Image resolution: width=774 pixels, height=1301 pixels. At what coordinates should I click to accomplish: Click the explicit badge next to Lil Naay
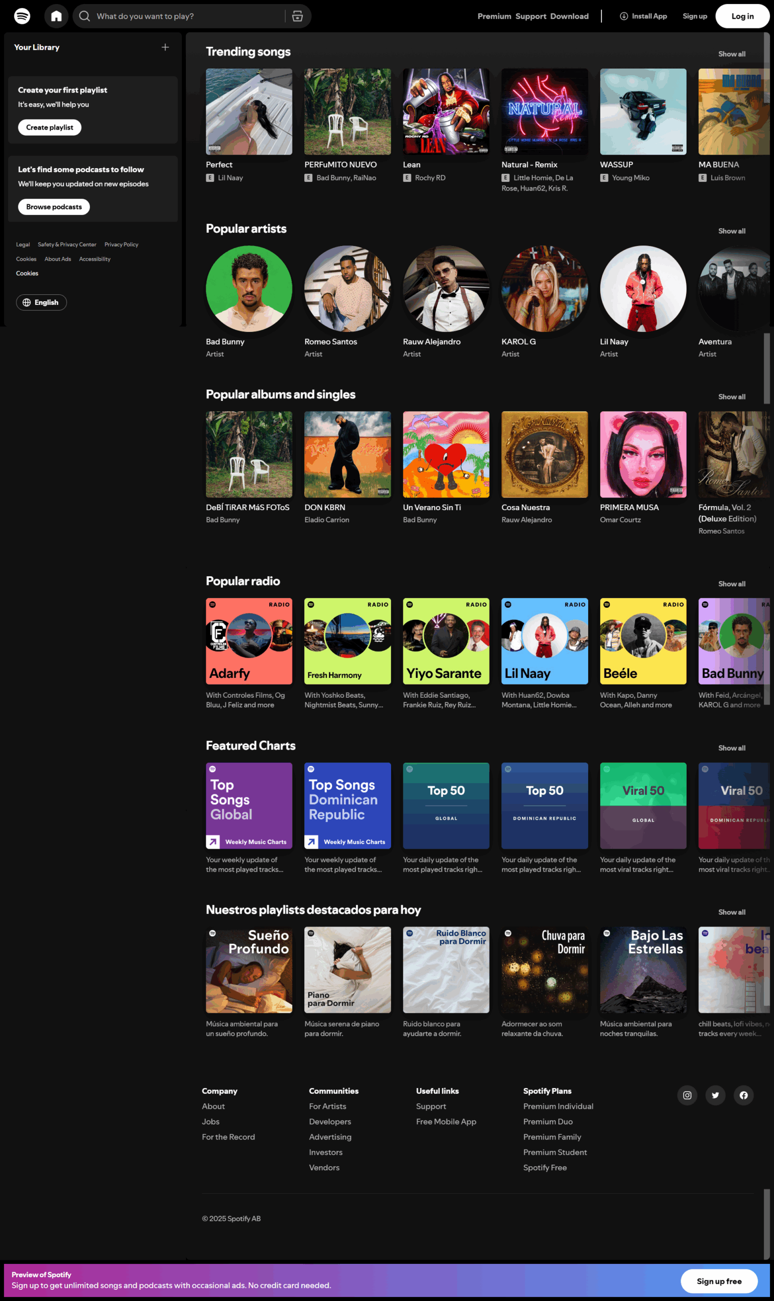click(210, 178)
